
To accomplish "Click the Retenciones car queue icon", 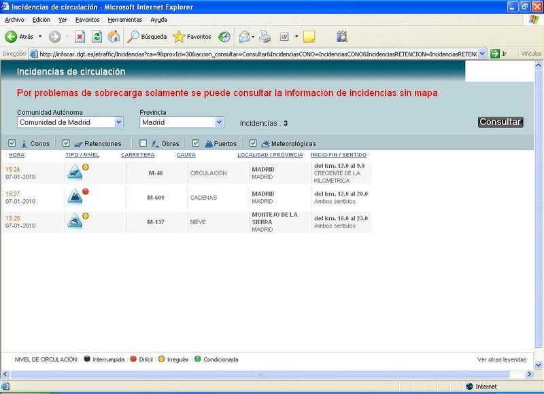I will (x=77, y=143).
